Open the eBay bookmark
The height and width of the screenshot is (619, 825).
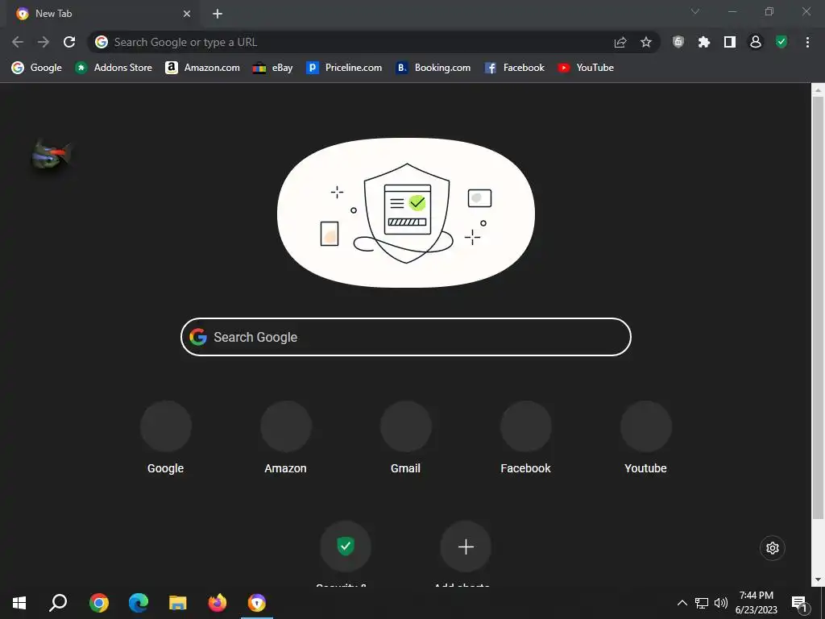(x=272, y=68)
